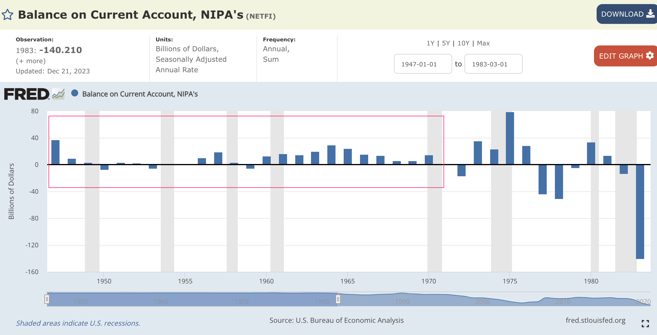Select the 1Y date range

(x=430, y=43)
